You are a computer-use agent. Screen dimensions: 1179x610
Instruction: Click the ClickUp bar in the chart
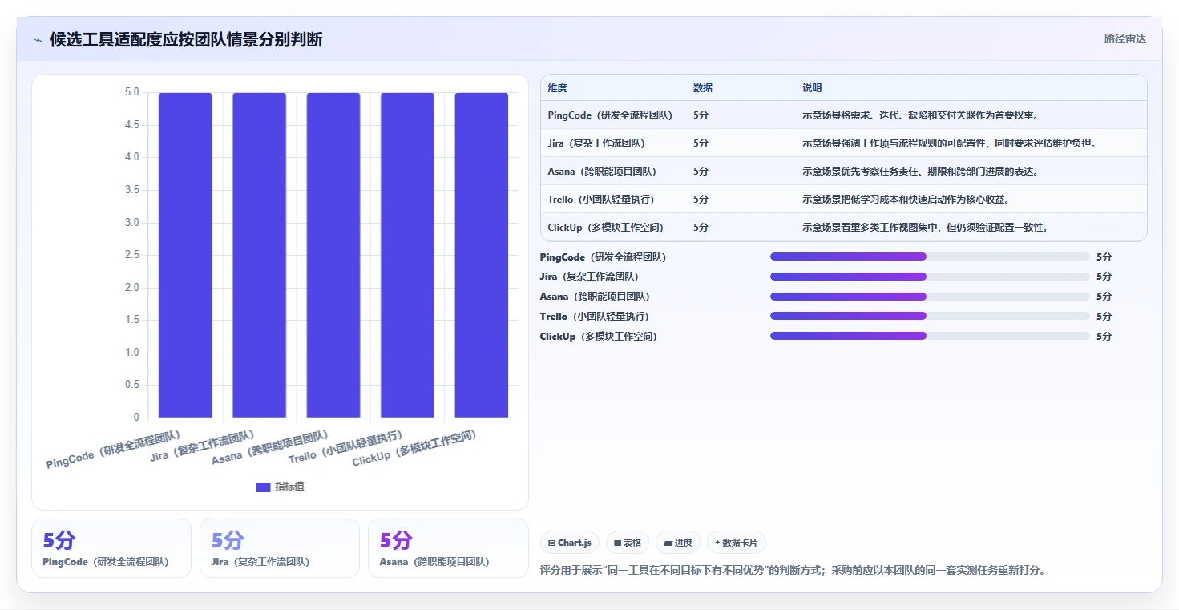tap(482, 255)
